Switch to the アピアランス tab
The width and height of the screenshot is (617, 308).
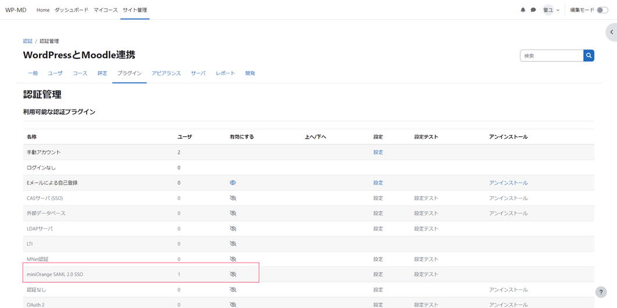click(166, 73)
